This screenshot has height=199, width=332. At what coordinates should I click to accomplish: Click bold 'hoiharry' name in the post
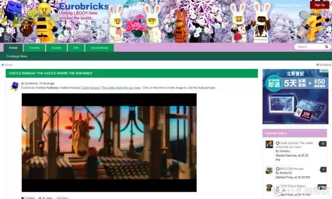click(x=52, y=88)
